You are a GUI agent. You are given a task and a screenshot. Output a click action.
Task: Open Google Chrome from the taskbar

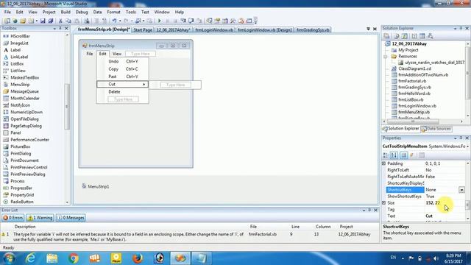click(74, 258)
